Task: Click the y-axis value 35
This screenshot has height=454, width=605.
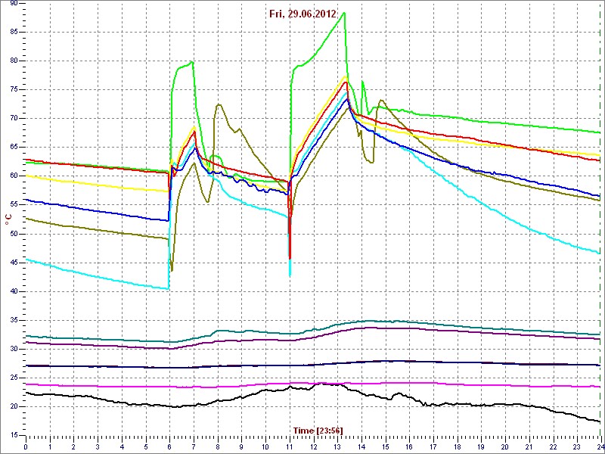Action: [x=13, y=320]
